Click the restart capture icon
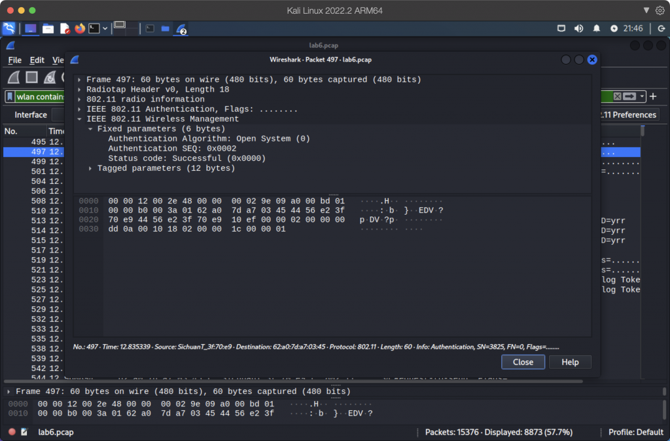The image size is (670, 441). (x=50, y=77)
